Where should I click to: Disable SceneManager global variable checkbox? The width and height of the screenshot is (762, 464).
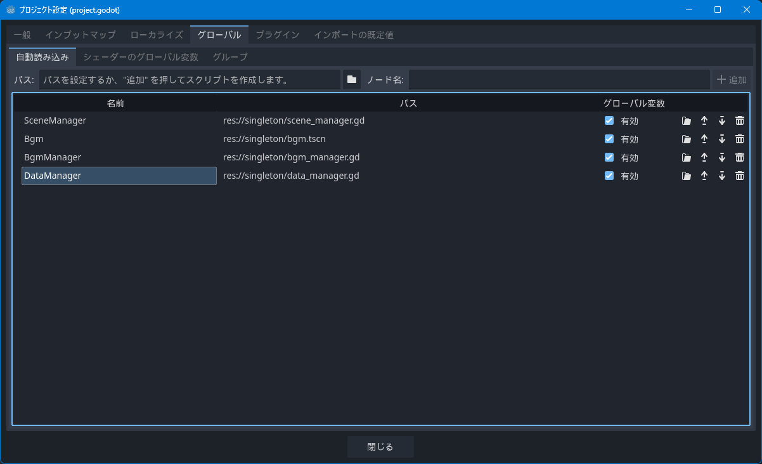coord(609,120)
